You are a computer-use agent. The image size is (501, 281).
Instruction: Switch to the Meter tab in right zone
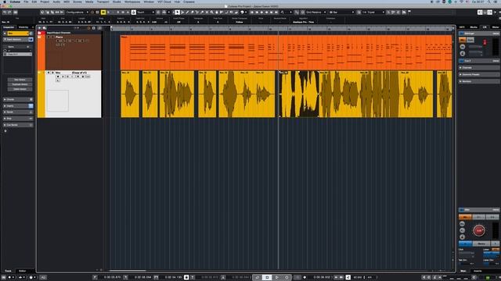(496, 27)
